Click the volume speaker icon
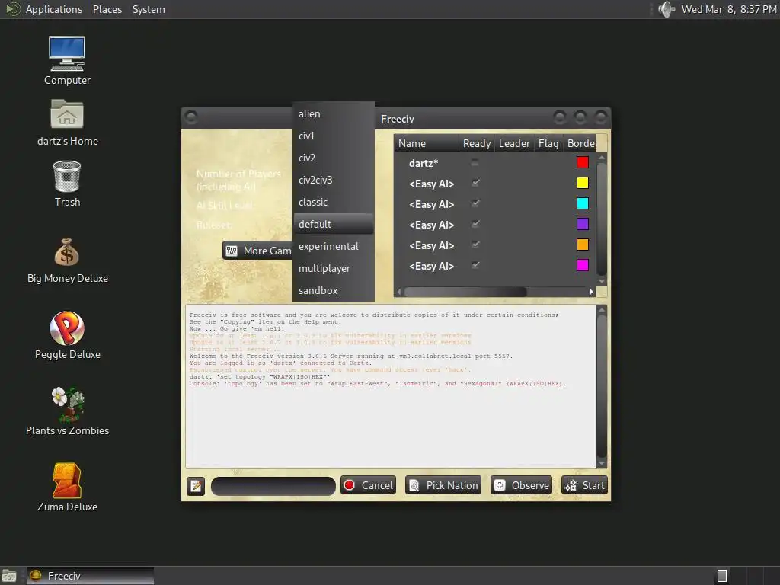This screenshot has height=585, width=780. (x=666, y=9)
